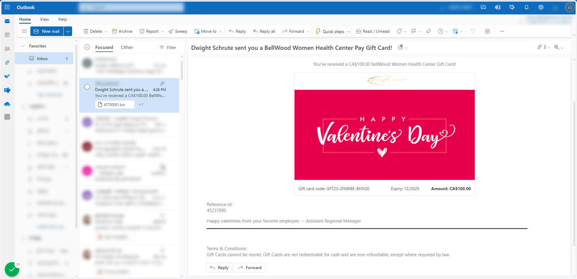Screen dimensions: 577x279
Task: Expand flag options arrow
Action: coord(420,32)
